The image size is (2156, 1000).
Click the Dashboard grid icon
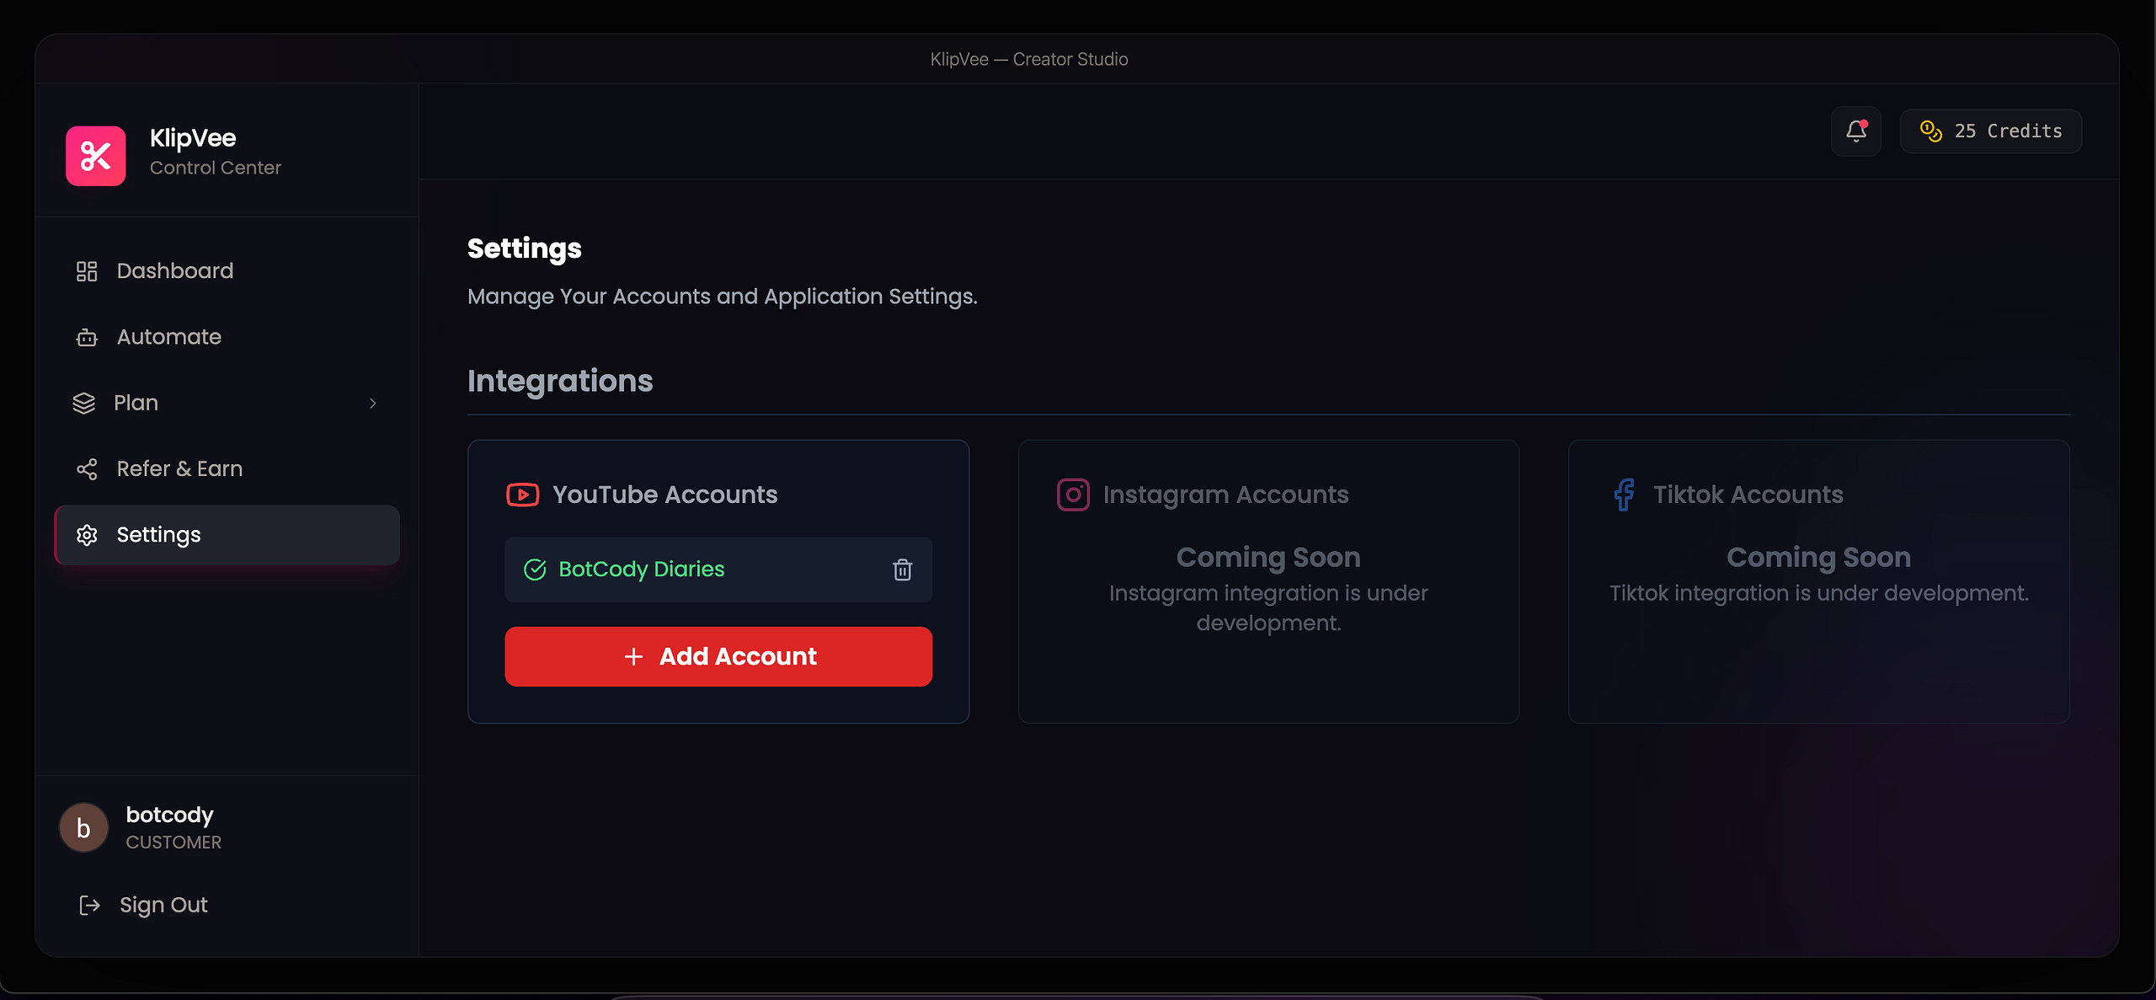click(87, 271)
